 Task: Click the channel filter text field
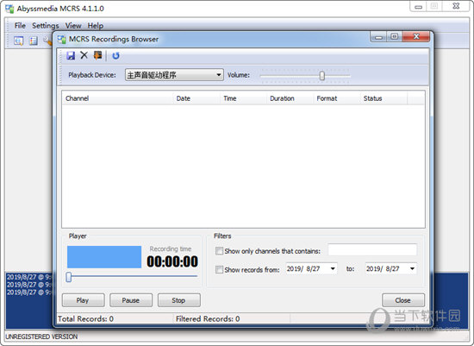tap(372, 250)
